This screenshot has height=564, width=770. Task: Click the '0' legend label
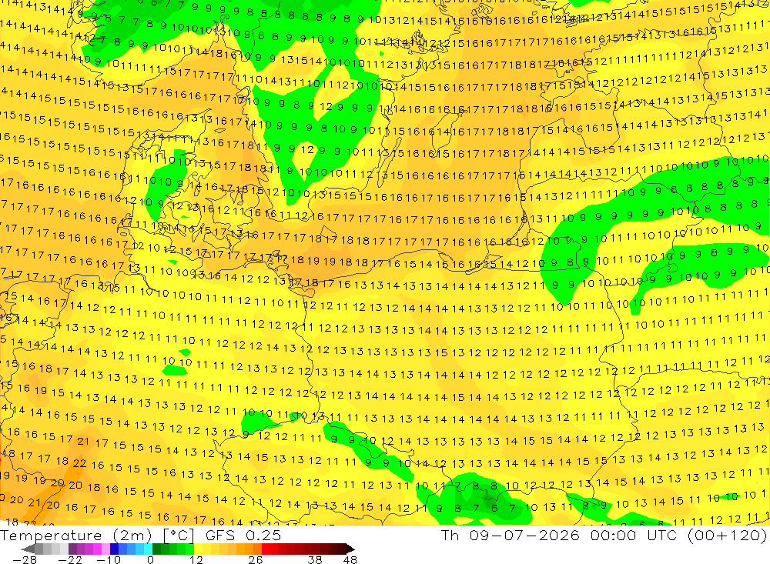pyautogui.click(x=151, y=559)
